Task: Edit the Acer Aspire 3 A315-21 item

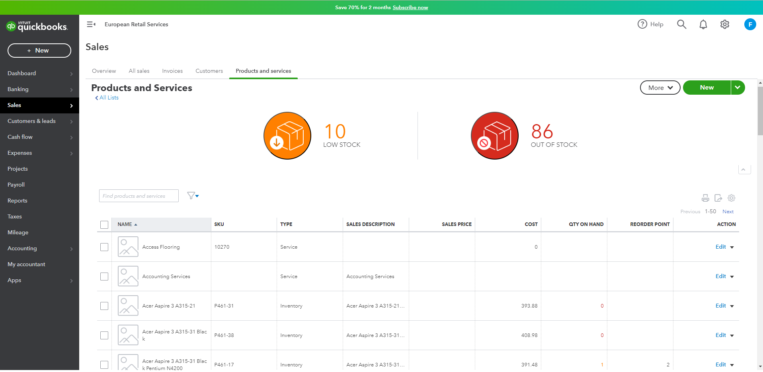Action: 720,306
